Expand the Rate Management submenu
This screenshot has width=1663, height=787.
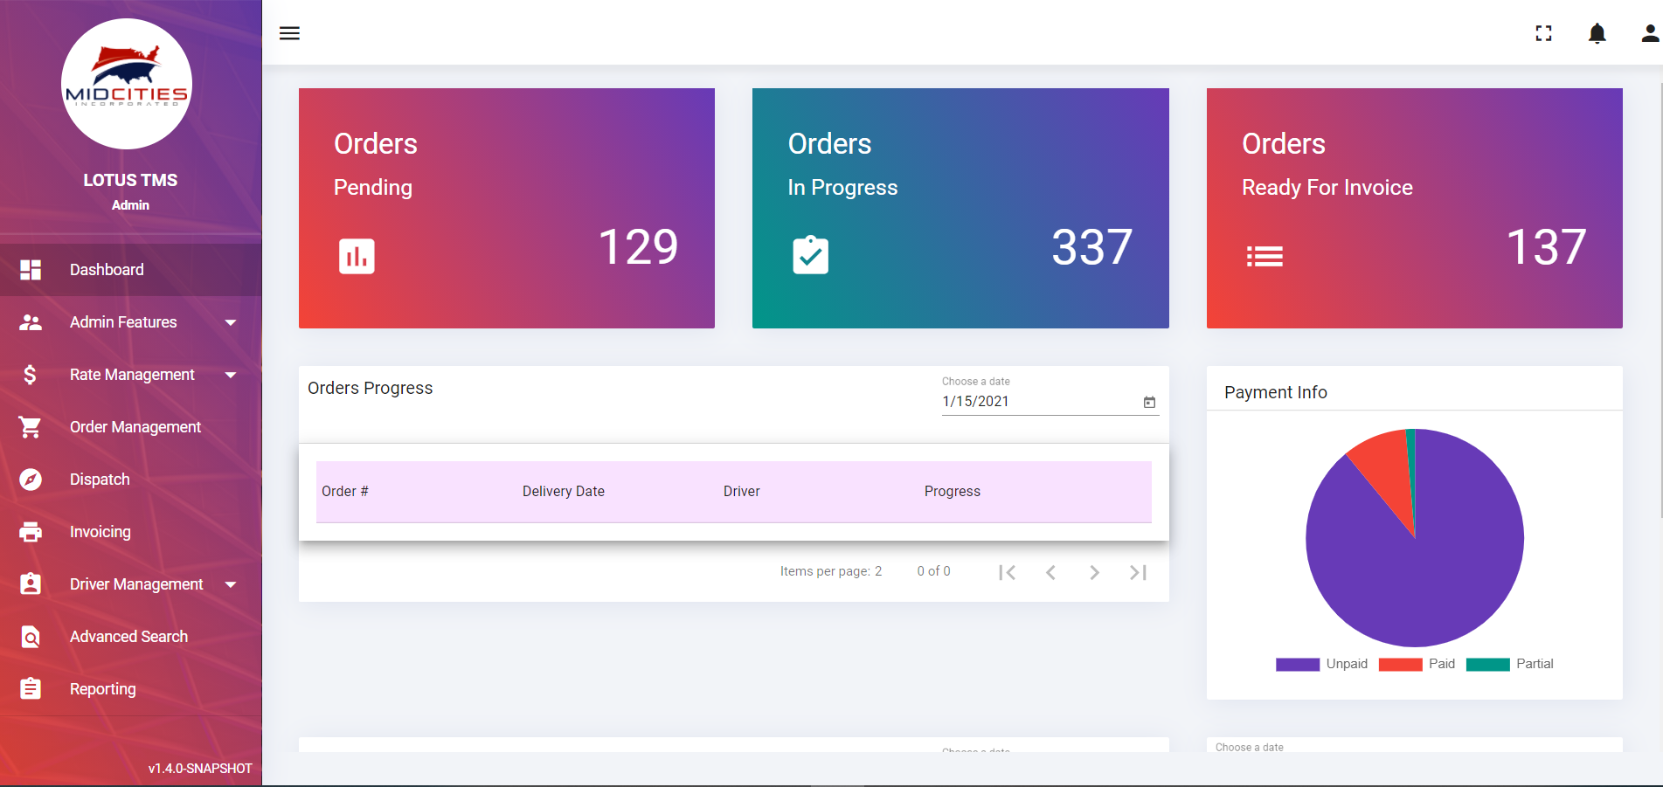pos(231,375)
